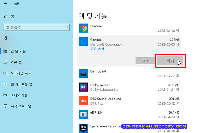Click the Epic Games Launcher icon

[x=83, y=128]
